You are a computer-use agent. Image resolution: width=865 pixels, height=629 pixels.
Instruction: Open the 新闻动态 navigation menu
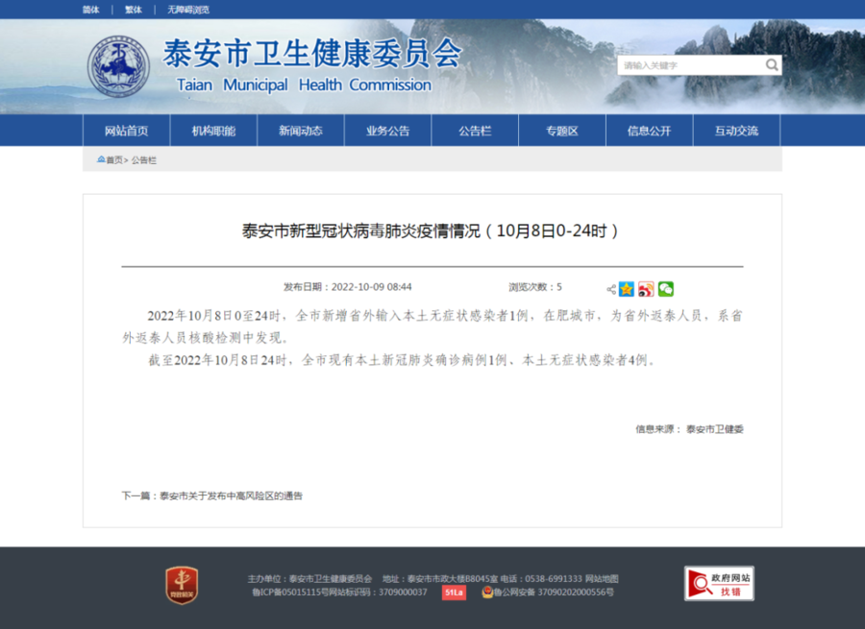tap(301, 130)
